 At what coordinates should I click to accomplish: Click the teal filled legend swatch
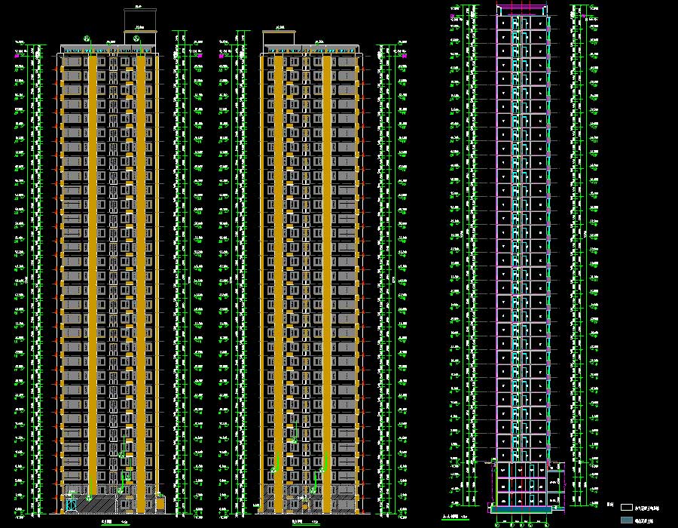626,520
